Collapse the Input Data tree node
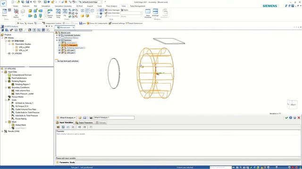Image resolution: width=302 pixels, height=169 pixels. pyautogui.click(x=2, y=72)
